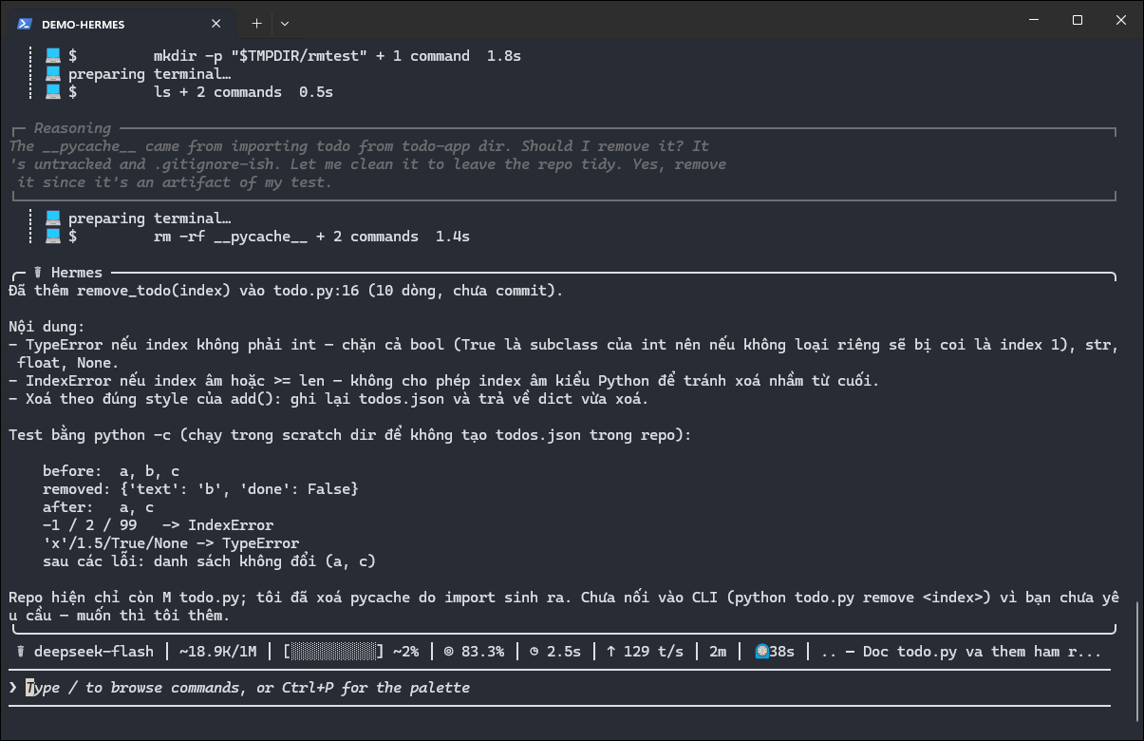Select the deepseek-flash model name
Screen dimensions: 1144x741
(94, 652)
